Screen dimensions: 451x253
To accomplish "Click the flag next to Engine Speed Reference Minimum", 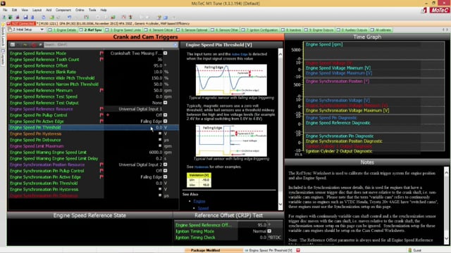I will 101,91.
